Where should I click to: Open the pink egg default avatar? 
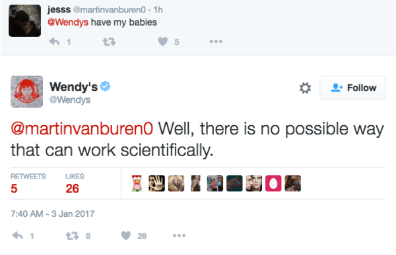click(x=273, y=183)
